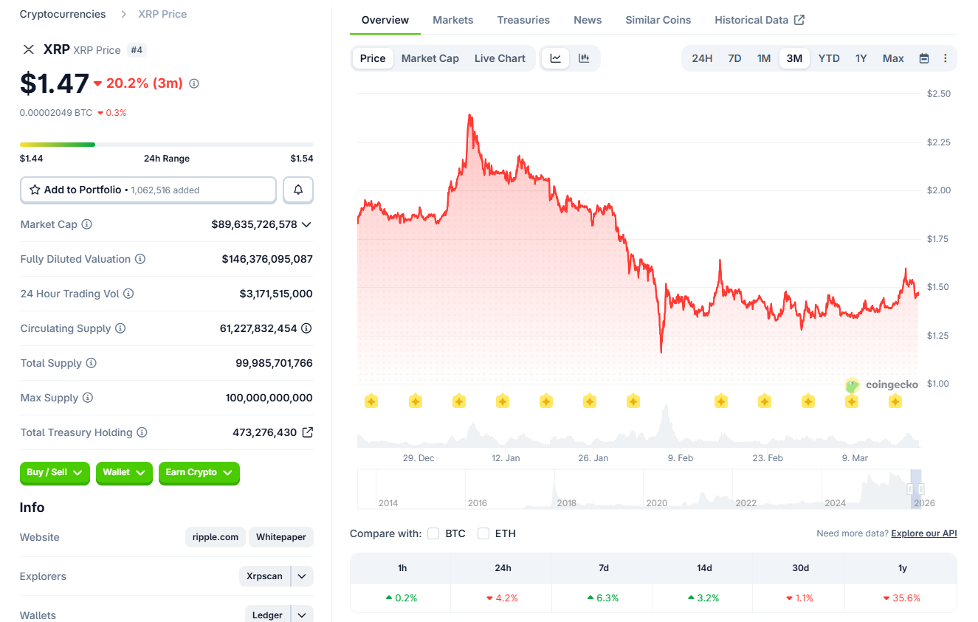Click the star on Add to Portfolio
The image size is (978, 622).
click(x=35, y=190)
